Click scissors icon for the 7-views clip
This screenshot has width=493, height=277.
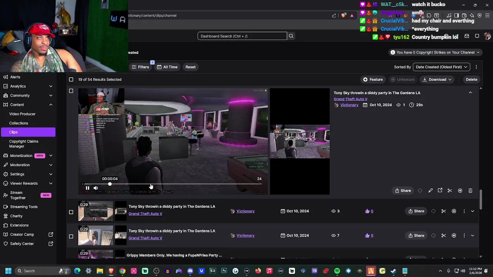coord(444,235)
